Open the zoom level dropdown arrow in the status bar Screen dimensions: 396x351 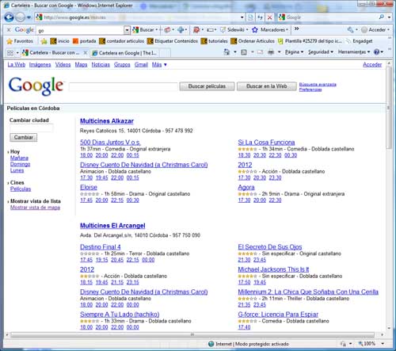pos(383,344)
